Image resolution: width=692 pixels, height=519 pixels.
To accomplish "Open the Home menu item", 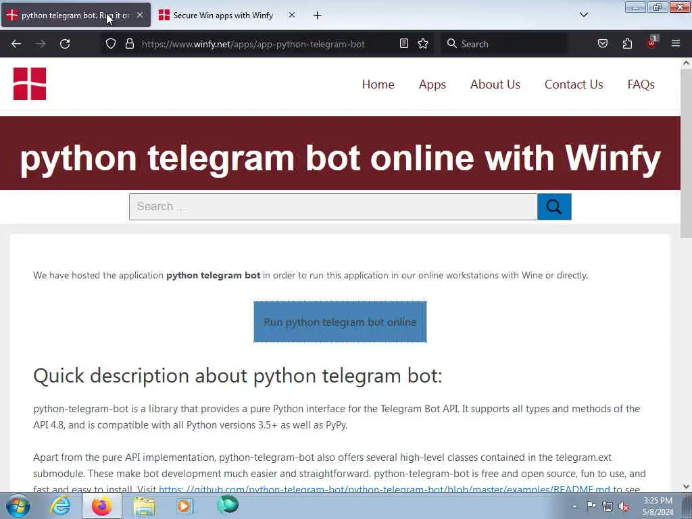I will pyautogui.click(x=378, y=84).
